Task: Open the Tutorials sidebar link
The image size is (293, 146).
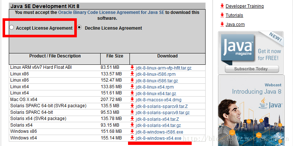Action: pos(234,15)
